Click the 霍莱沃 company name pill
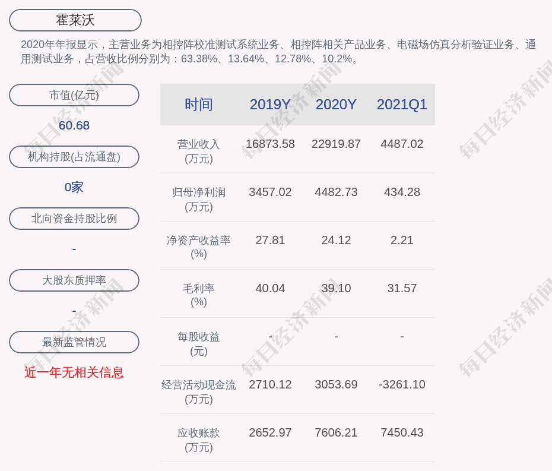The height and width of the screenshot is (471, 552). (x=75, y=20)
